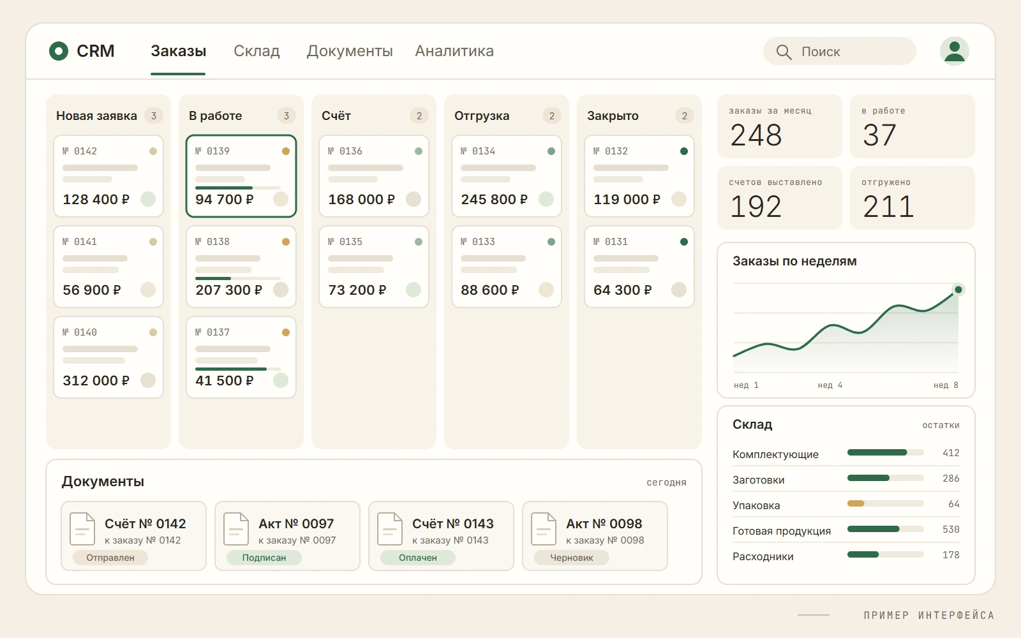Go to the Документы tab
Screen dimensions: 1021x638
tap(350, 51)
